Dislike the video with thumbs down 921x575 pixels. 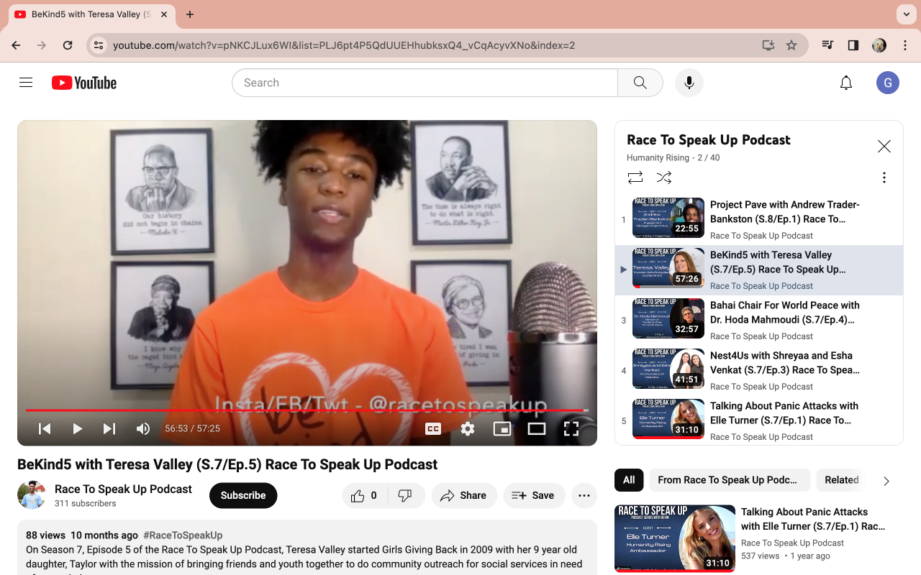[406, 495]
